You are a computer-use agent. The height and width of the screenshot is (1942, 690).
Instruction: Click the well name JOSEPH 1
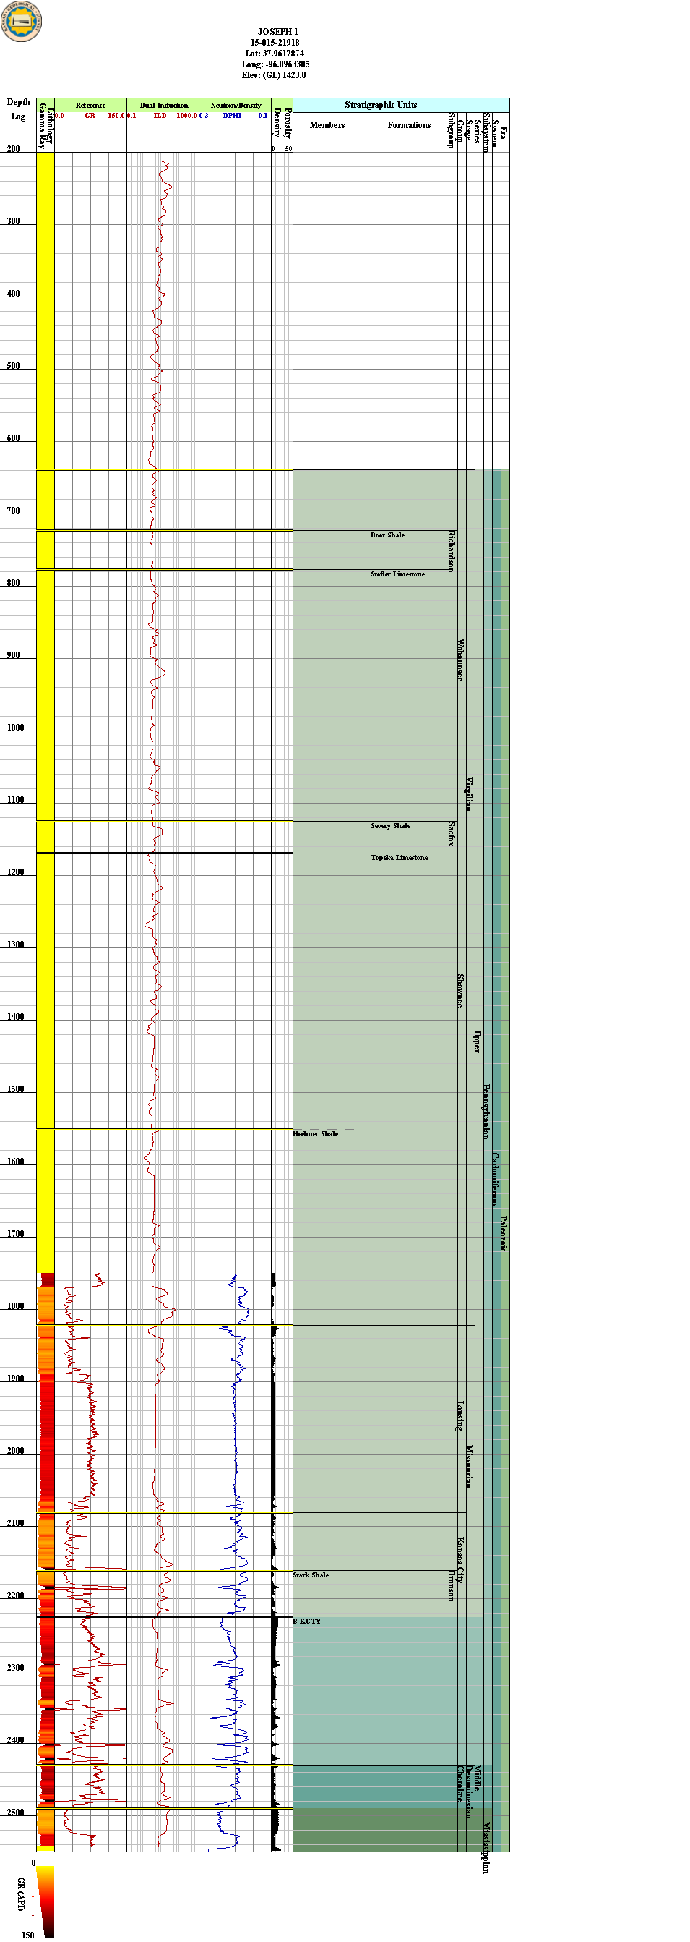click(x=277, y=32)
